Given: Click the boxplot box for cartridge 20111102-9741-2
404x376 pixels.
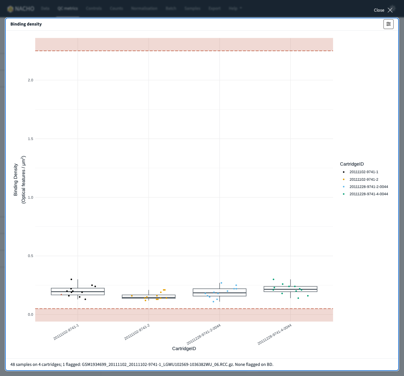Looking at the screenshot, I should pos(149,297).
